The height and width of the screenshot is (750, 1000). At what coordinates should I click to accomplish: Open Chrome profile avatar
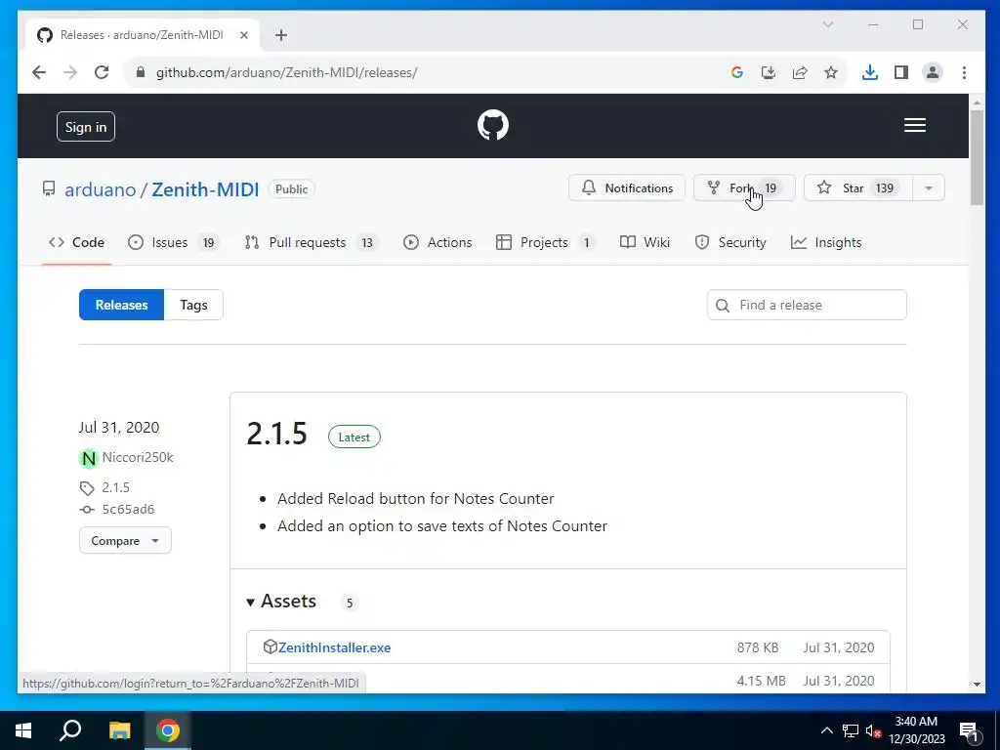(x=933, y=72)
